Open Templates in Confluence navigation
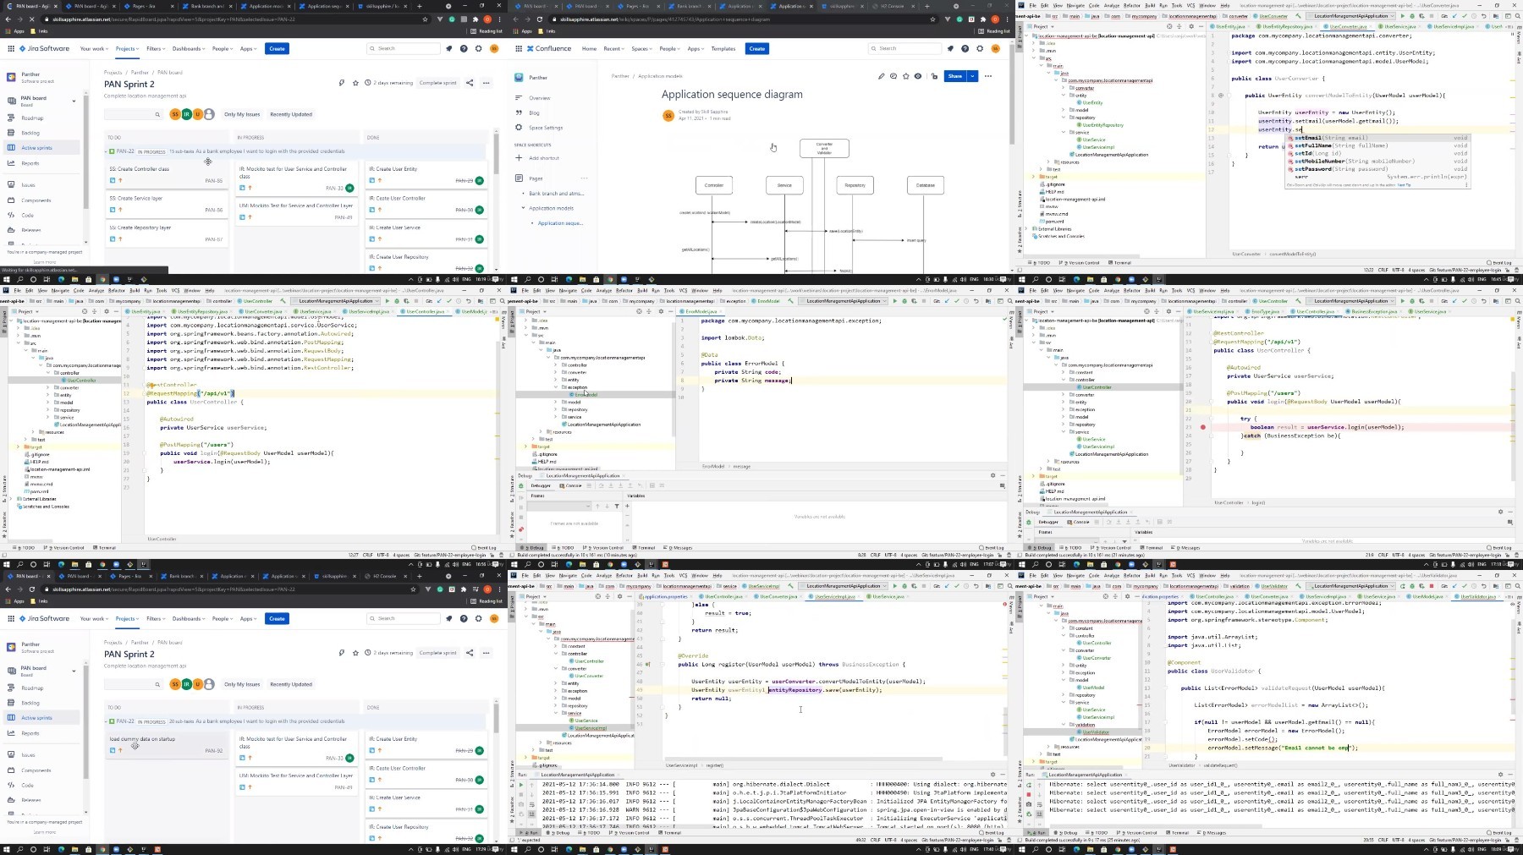Image resolution: width=1523 pixels, height=855 pixels. tap(723, 48)
